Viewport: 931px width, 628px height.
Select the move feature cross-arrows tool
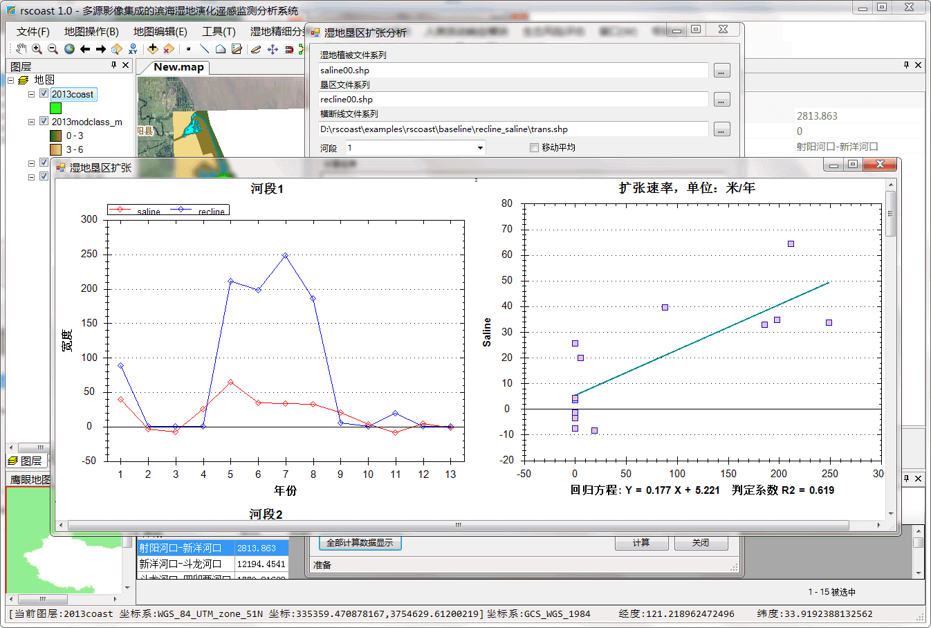[x=273, y=49]
